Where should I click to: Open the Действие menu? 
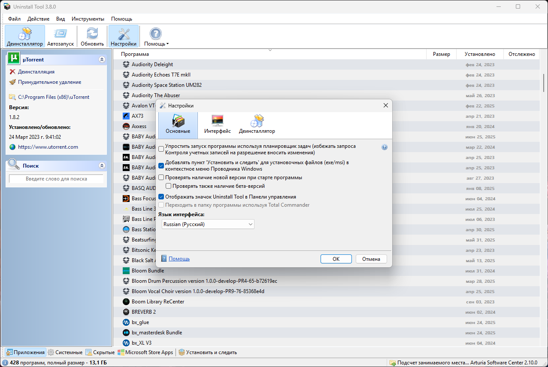pos(38,19)
